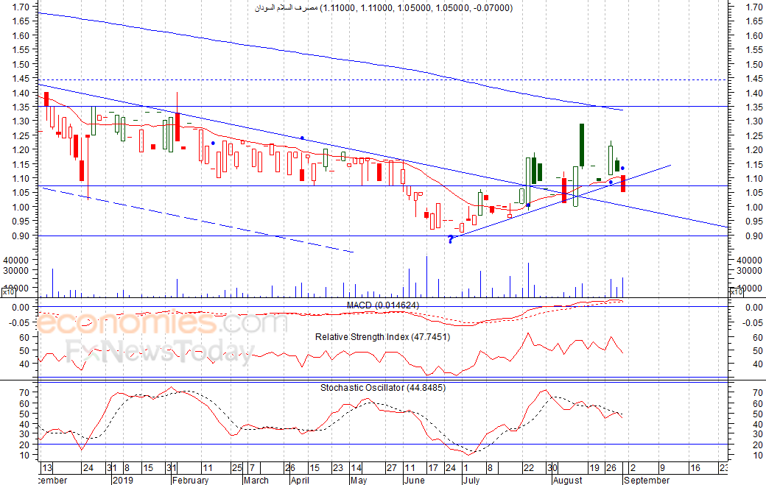Click the blue question mark marker near 0.90
Image resolution: width=766 pixels, height=485 pixels.
coord(451,239)
